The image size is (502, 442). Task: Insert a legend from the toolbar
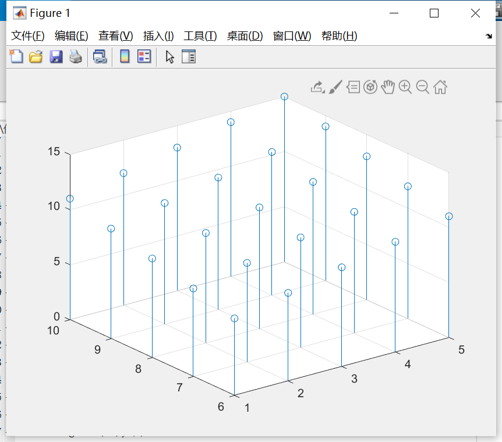tap(144, 56)
